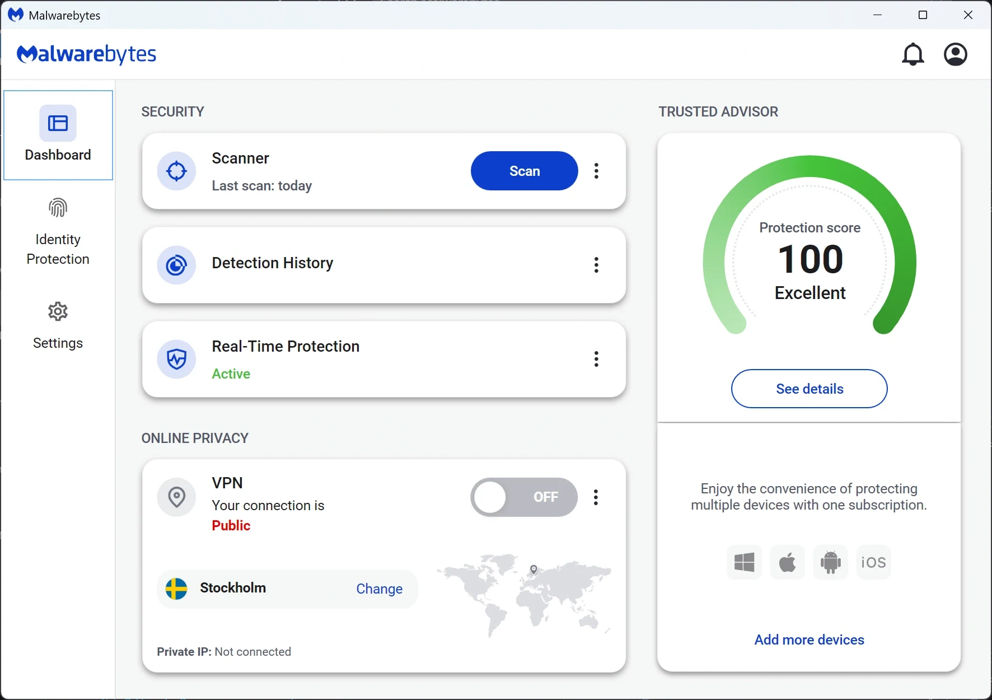Open the Settings section
This screenshot has width=992, height=700.
pyautogui.click(x=58, y=325)
